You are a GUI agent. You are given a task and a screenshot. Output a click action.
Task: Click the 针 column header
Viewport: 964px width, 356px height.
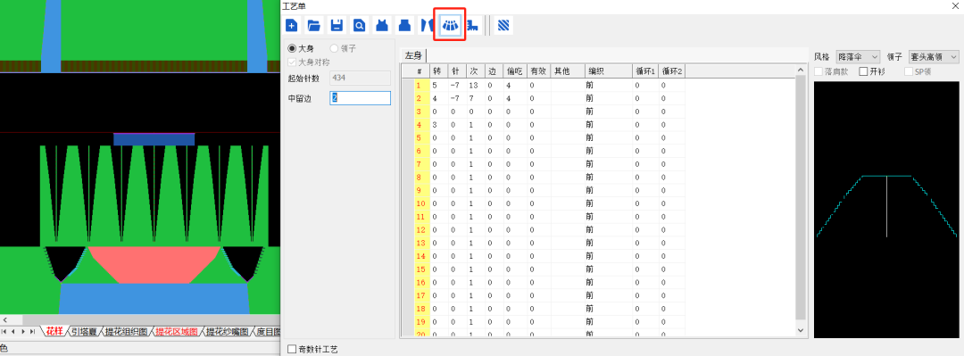tap(457, 71)
